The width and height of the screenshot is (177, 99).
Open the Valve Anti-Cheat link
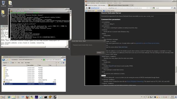123,47
